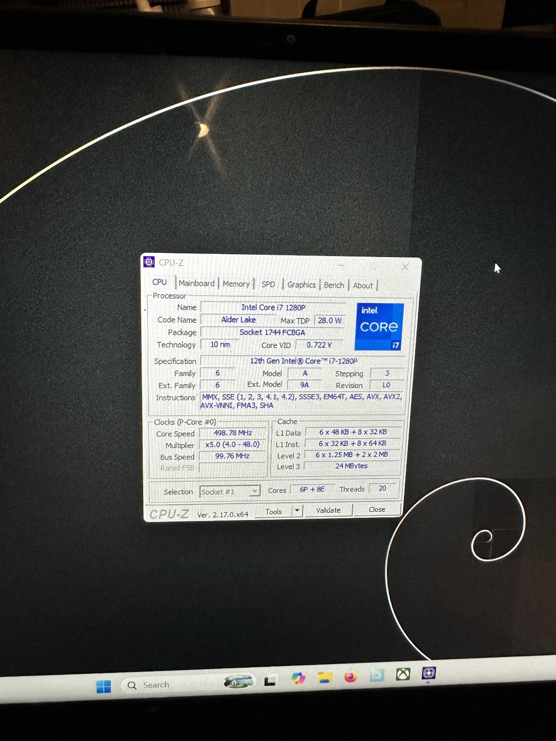
Task: Click the Package value 'Socket 1744 FCBGA'
Action: pos(272,332)
